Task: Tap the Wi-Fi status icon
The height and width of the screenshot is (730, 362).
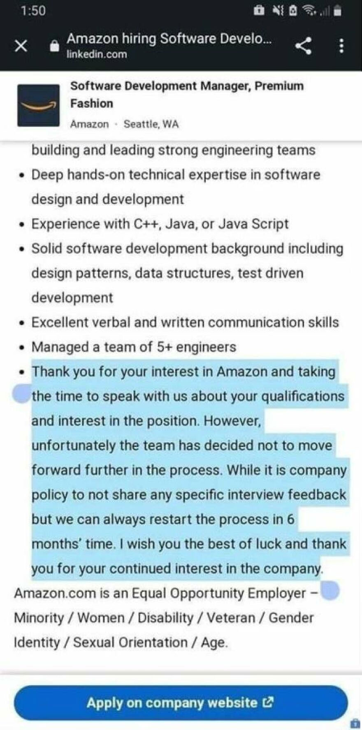Action: coord(309,11)
